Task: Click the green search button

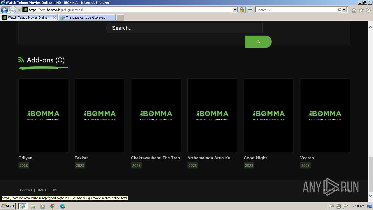Action: coord(258,42)
